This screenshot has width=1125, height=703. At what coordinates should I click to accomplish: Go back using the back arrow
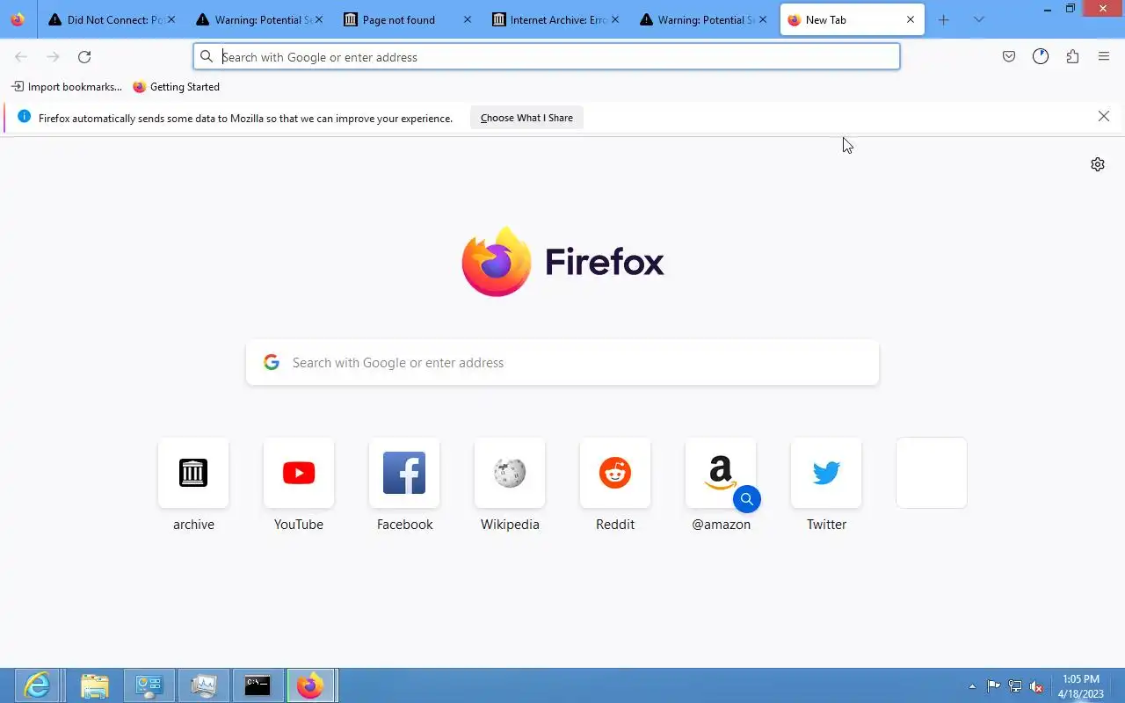(x=21, y=57)
